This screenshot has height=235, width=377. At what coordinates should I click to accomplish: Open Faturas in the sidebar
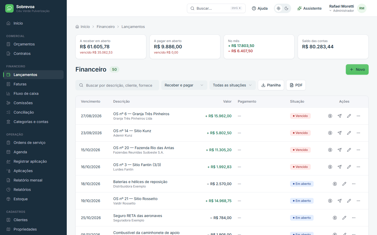[x=33, y=84]
